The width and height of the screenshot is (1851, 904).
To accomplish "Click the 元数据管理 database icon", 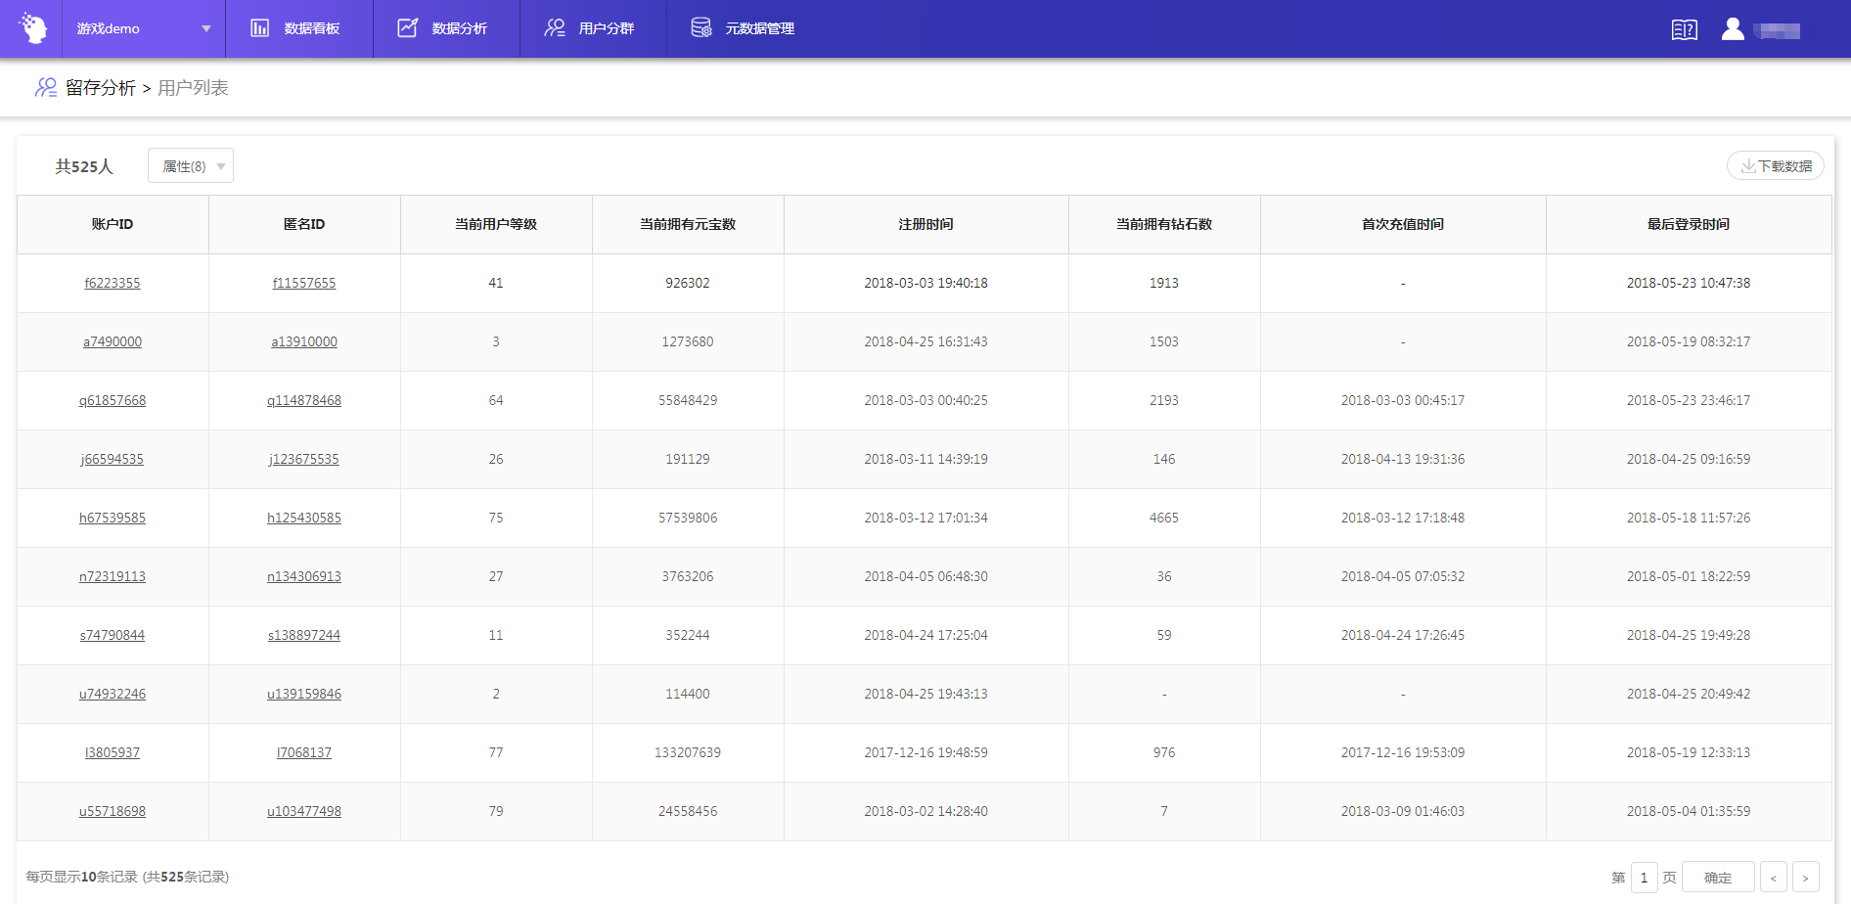I will click(x=701, y=28).
